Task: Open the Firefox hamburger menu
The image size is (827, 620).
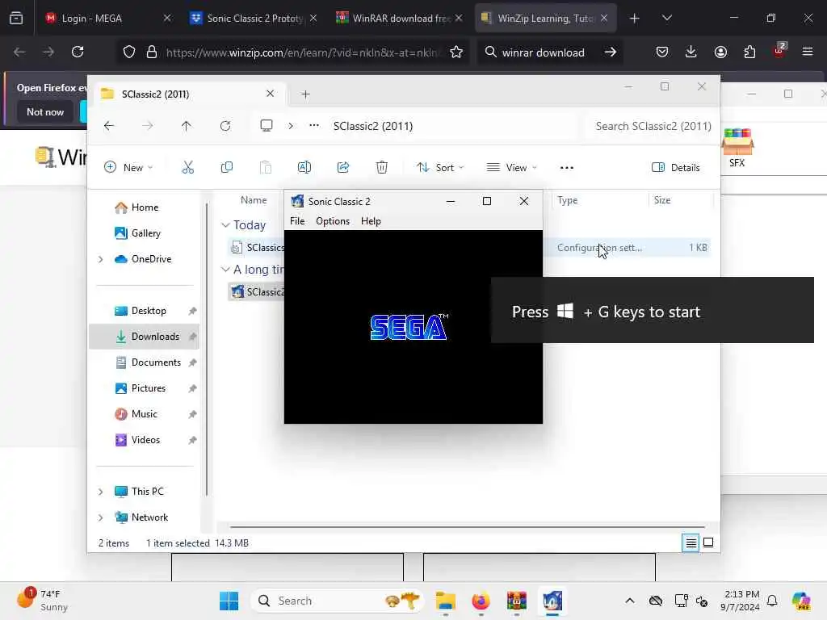Action: coord(808,52)
